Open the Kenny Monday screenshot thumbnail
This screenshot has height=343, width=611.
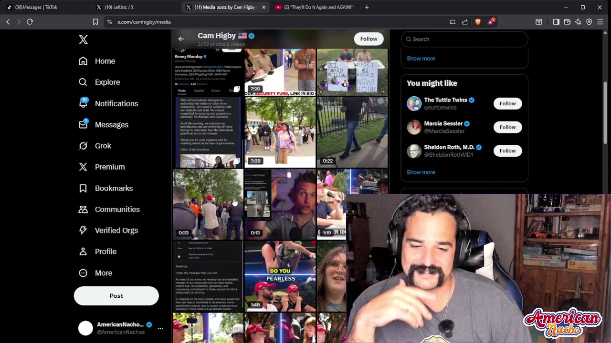click(208, 71)
